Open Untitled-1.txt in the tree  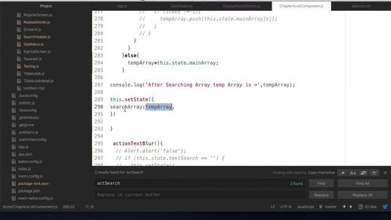point(34,88)
